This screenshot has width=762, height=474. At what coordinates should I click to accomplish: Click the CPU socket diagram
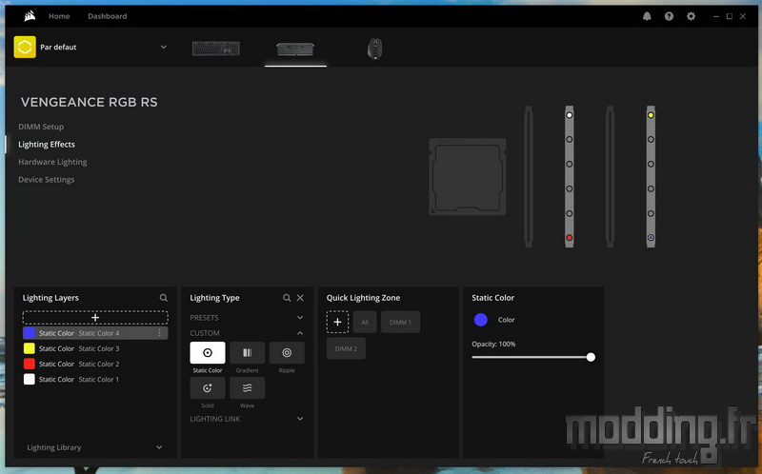coord(468,177)
